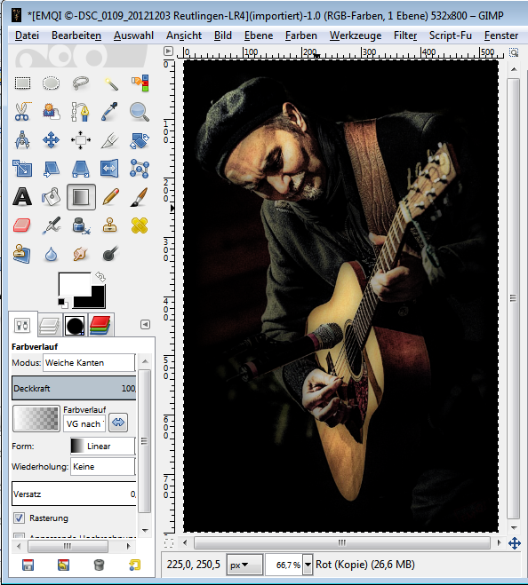
Task: Open the zoom percentage dropdown arrow
Action: coord(308,565)
